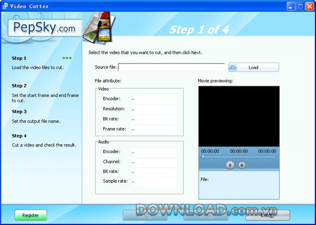
Task: Click the Load button
Action: (x=253, y=67)
